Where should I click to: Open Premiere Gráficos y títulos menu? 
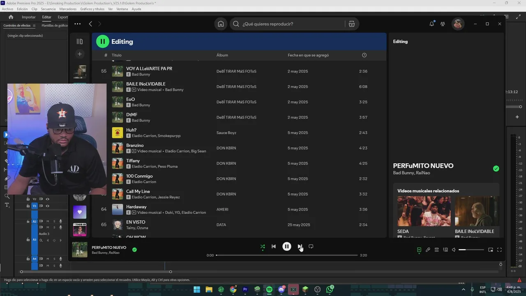(92, 9)
